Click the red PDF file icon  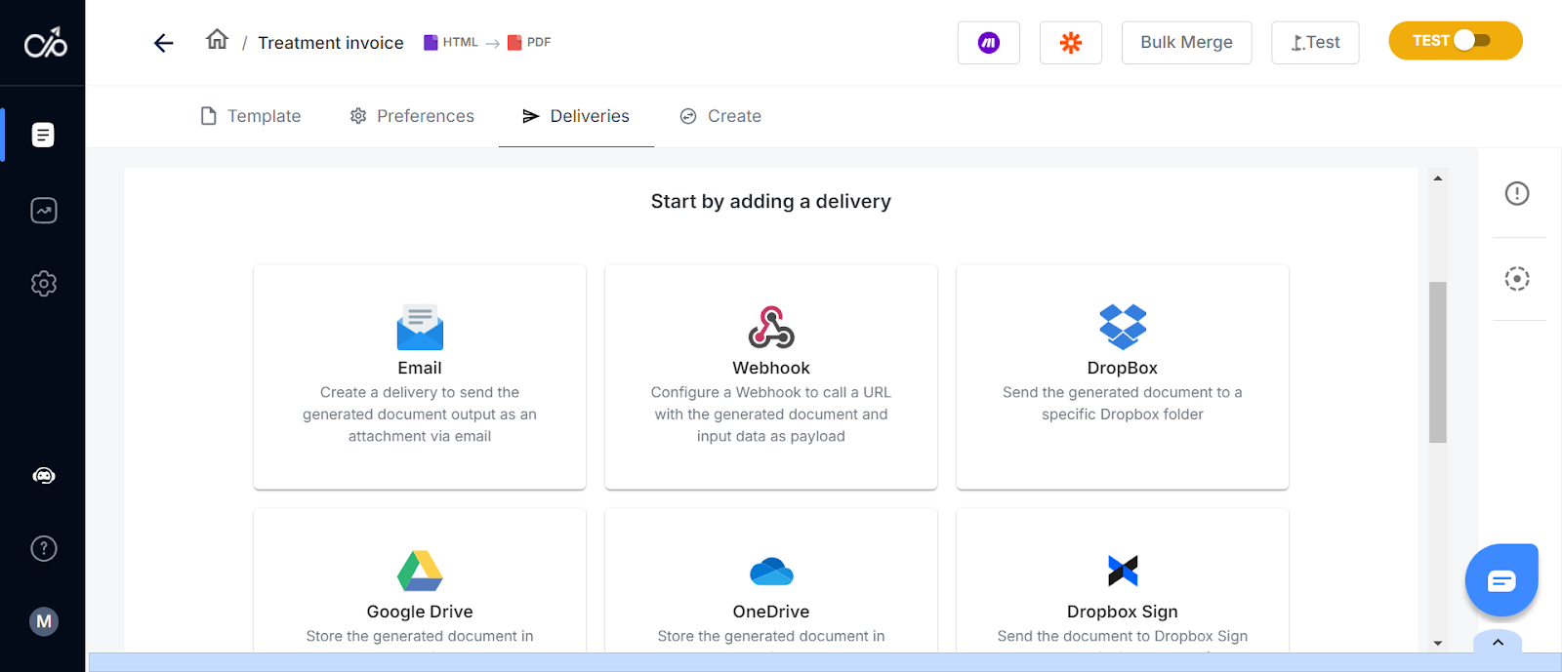[x=514, y=42]
